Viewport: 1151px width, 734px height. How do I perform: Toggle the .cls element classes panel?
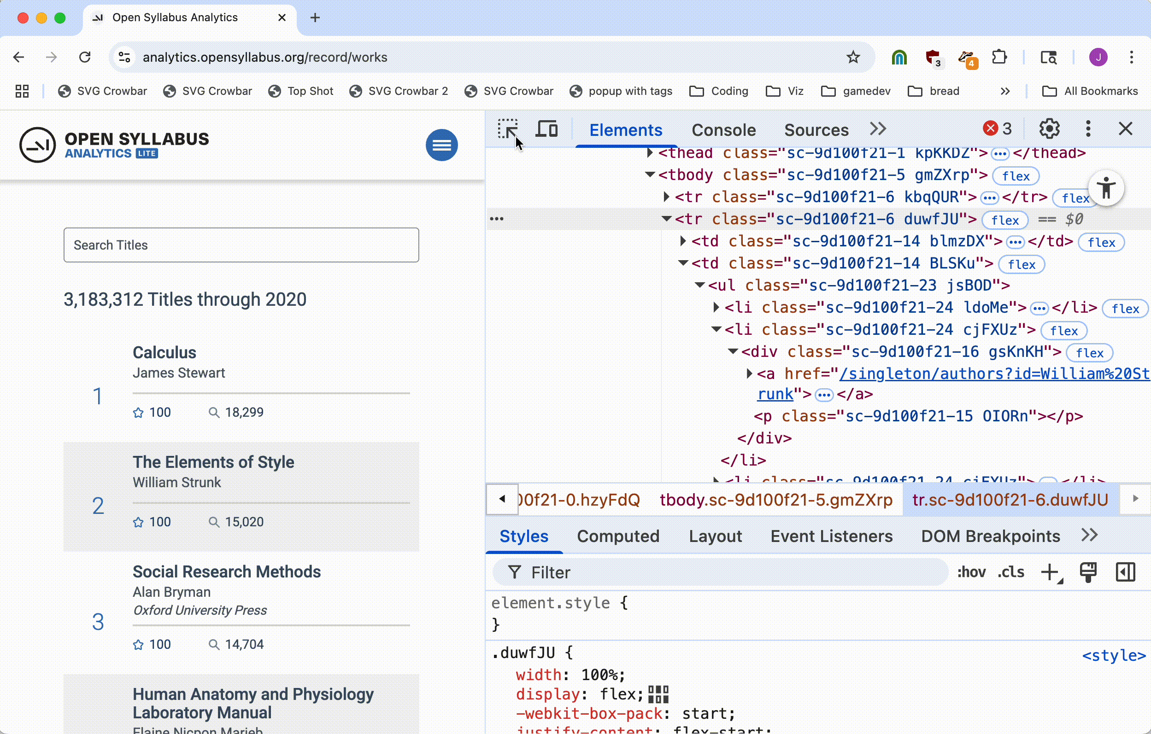tap(1011, 572)
